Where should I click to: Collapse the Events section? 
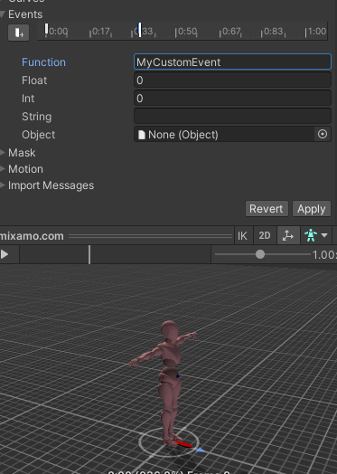(x=3, y=14)
